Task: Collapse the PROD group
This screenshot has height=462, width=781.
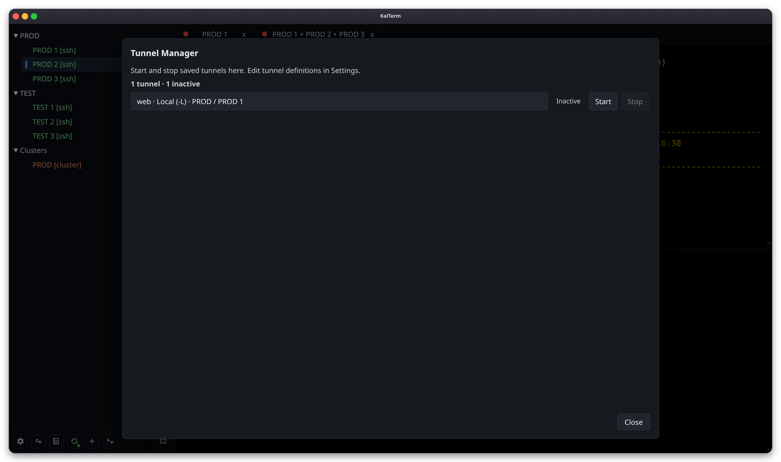Action: coord(16,36)
